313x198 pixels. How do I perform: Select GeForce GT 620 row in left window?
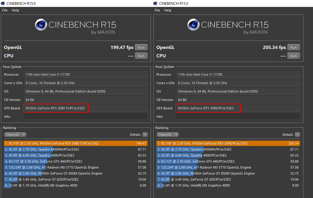pos(76,179)
